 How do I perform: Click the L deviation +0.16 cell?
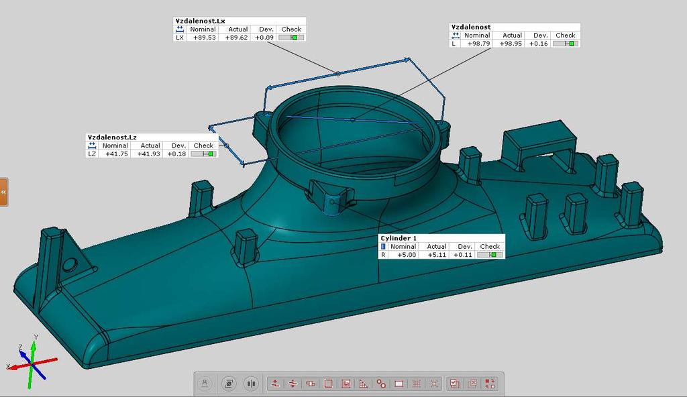pyautogui.click(x=539, y=44)
